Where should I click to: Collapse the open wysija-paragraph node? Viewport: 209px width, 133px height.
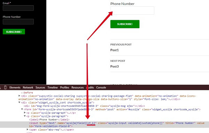pos(25,116)
